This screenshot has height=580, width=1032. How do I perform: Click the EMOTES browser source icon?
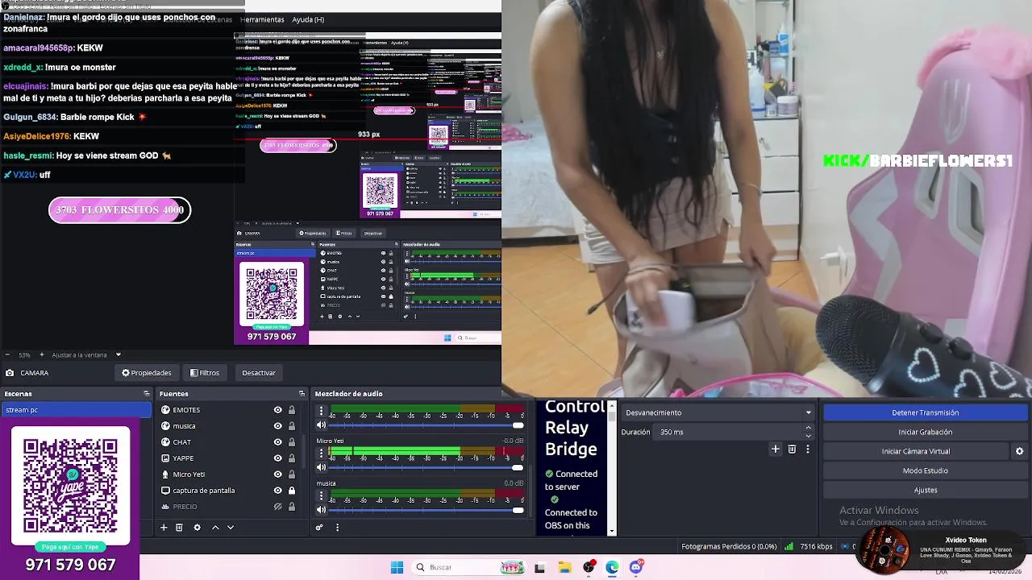[165, 410]
